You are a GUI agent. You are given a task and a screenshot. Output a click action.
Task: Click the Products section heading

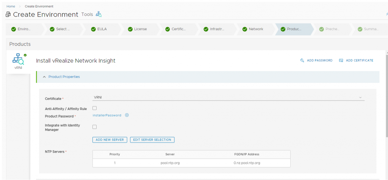20,44
